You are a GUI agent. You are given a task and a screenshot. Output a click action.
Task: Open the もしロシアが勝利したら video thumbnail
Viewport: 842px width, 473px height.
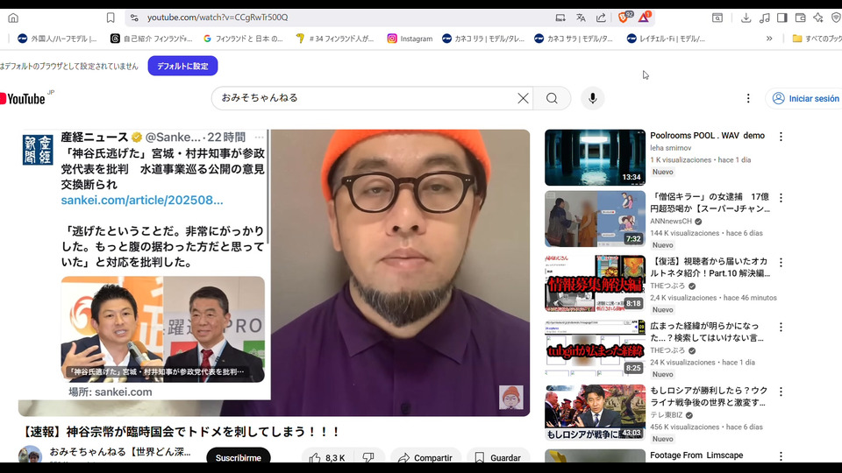(595, 413)
